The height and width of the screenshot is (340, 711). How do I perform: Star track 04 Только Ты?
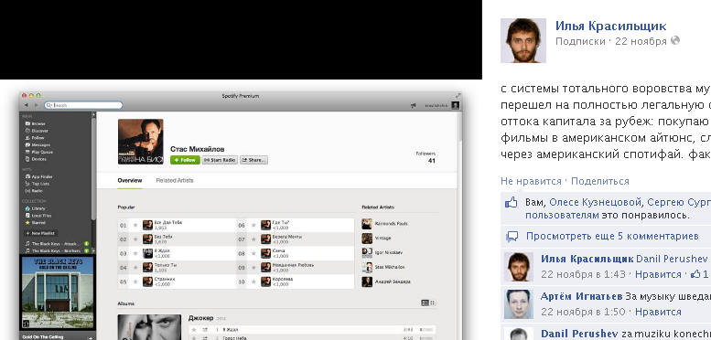[x=135, y=268]
